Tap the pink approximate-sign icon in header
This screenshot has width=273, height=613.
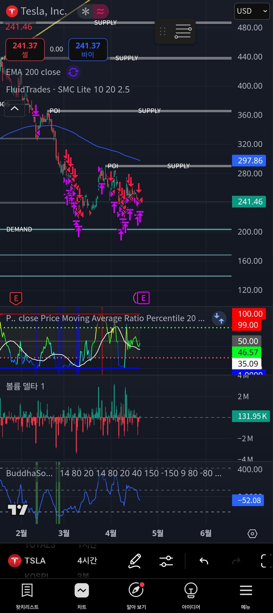click(100, 11)
